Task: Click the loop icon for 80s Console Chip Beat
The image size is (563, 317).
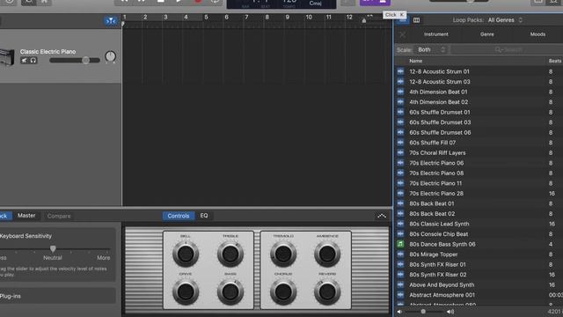Action: coord(400,234)
